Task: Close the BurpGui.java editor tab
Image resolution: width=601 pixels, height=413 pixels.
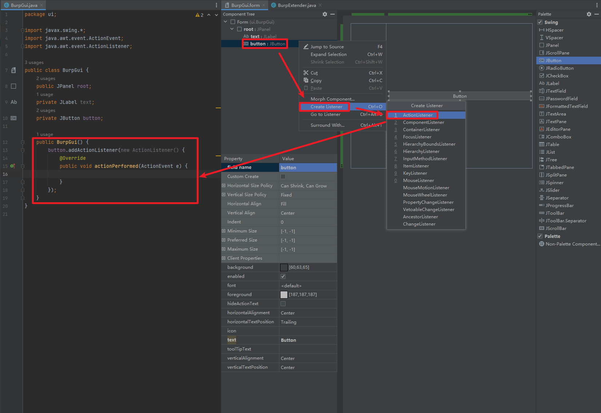Action: pos(41,5)
